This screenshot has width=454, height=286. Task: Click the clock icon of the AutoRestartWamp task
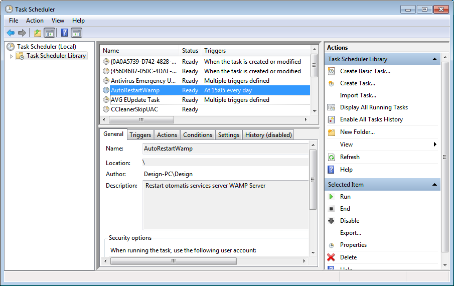[106, 90]
